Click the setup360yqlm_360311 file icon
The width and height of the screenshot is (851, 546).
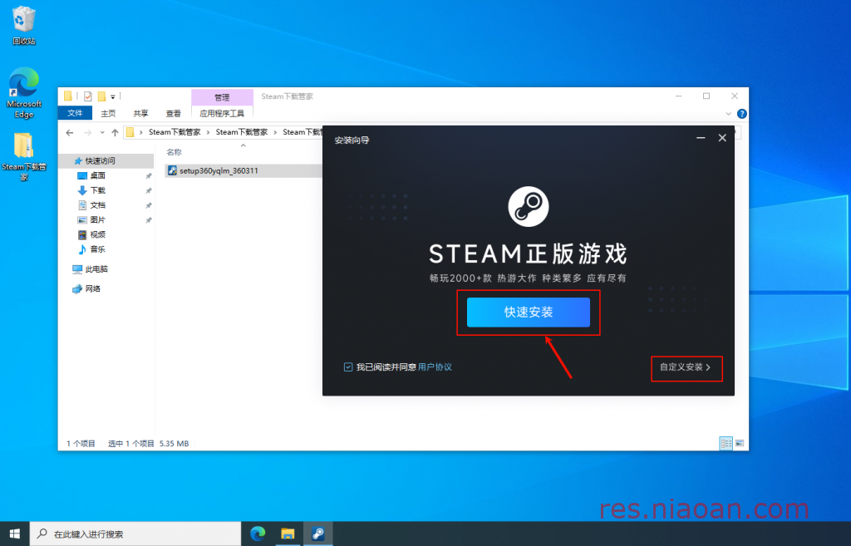click(172, 170)
